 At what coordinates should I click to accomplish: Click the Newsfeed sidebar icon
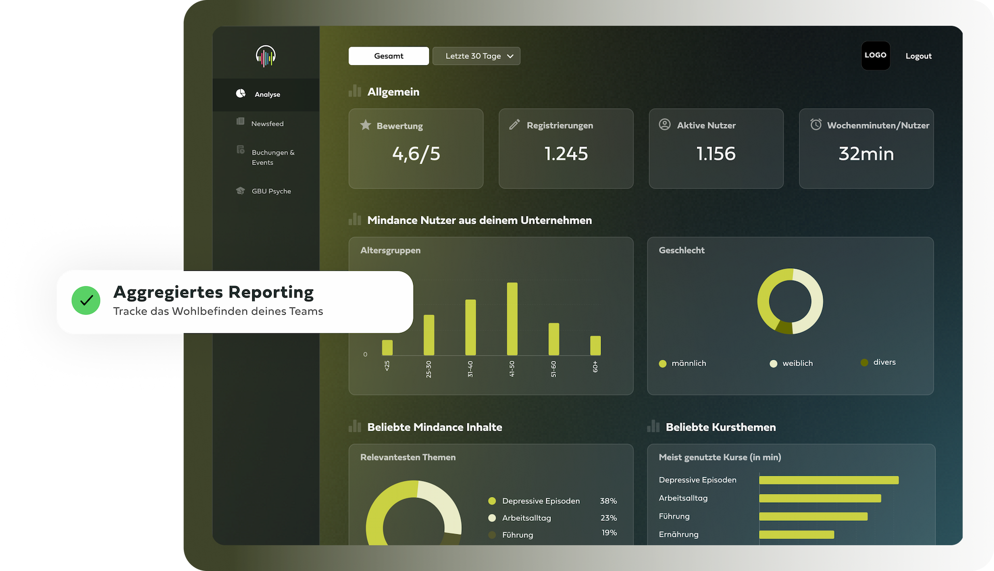[240, 122]
